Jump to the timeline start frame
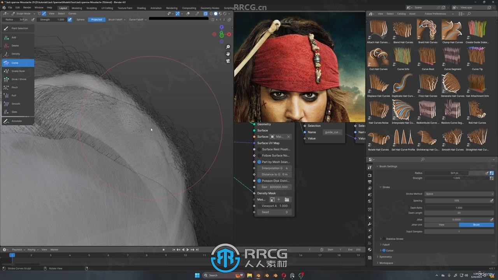 174,250
